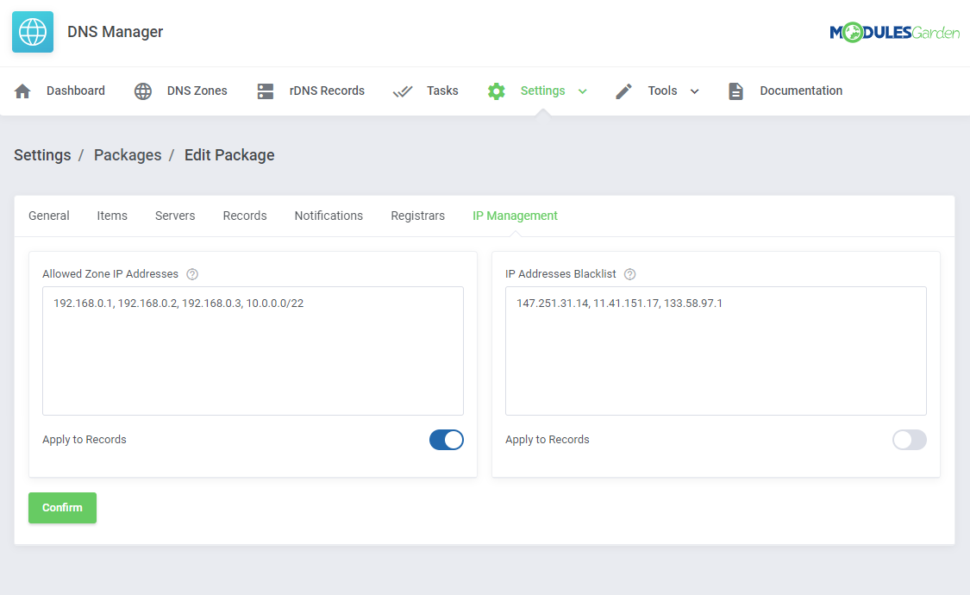Open the Settings menu label
The width and height of the screenshot is (970, 595).
(x=542, y=91)
